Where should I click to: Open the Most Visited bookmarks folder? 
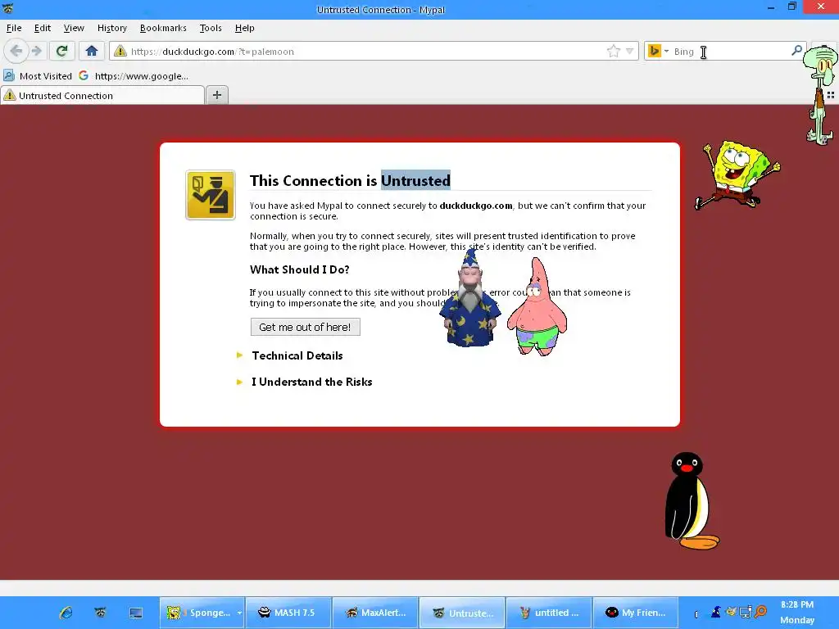coord(38,76)
